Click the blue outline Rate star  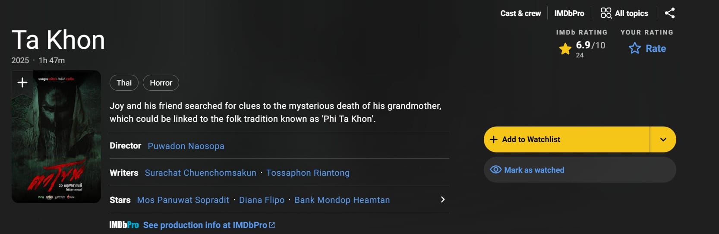click(x=635, y=48)
